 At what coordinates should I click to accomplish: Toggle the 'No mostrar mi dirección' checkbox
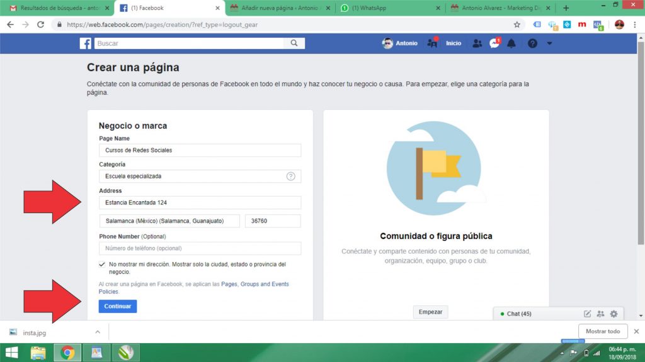point(102,265)
